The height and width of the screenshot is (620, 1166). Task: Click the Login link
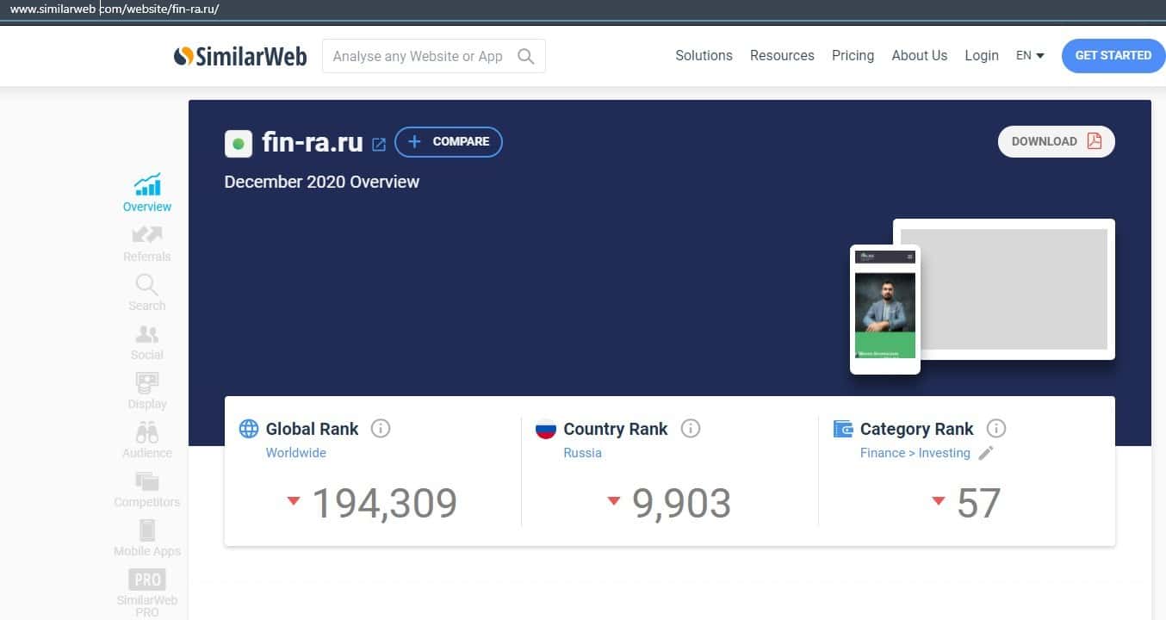[x=982, y=55]
